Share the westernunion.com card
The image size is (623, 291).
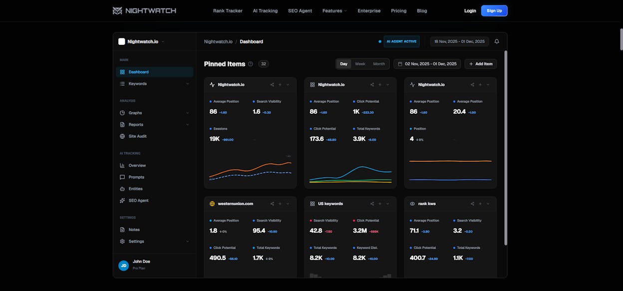[272, 204]
